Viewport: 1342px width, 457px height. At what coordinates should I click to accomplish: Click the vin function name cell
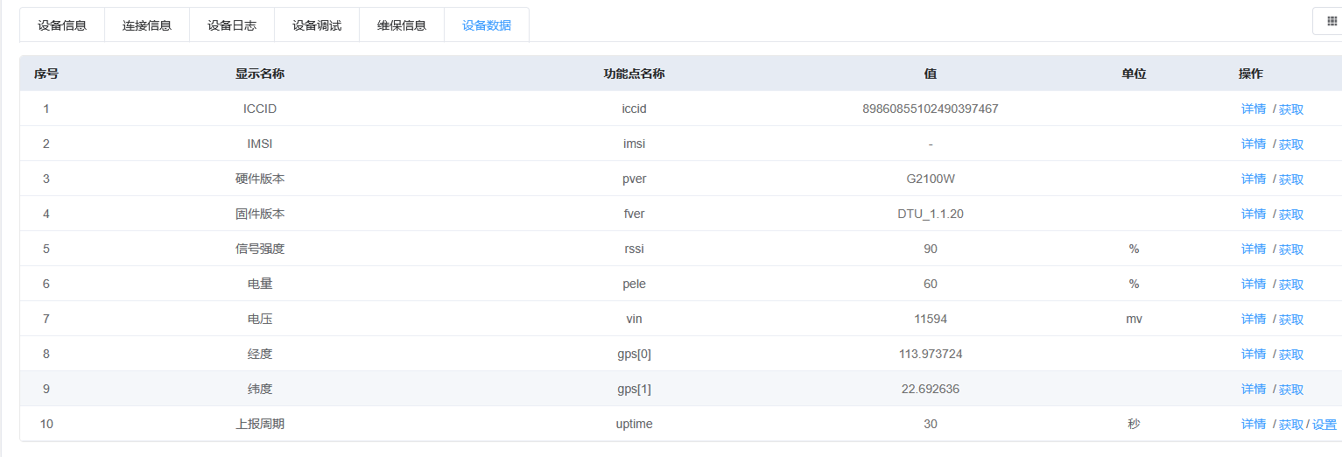pos(635,319)
